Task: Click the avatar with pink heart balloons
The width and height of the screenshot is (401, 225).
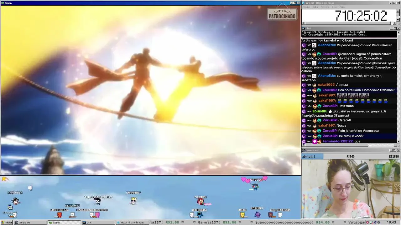Action: pos(255,187)
